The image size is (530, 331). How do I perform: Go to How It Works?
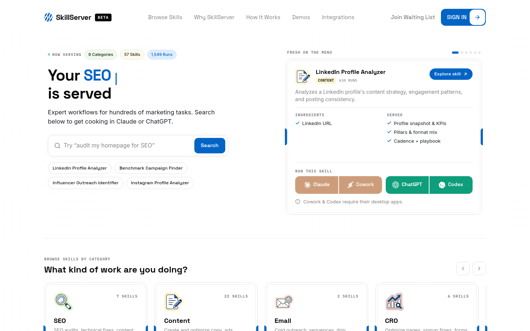click(x=263, y=17)
